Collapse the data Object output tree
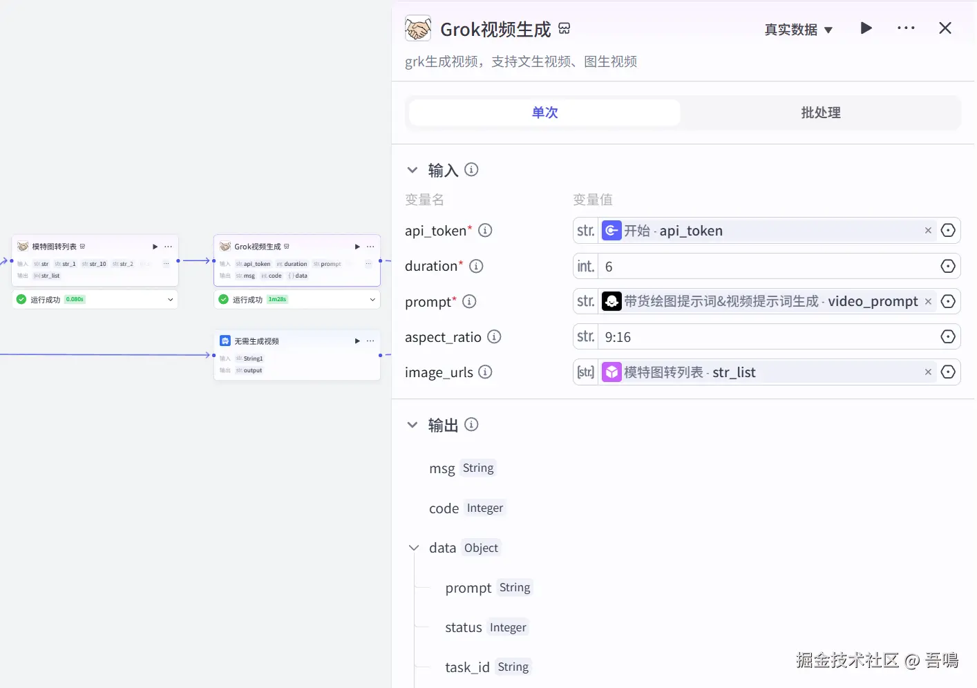The height and width of the screenshot is (688, 977). 414,548
